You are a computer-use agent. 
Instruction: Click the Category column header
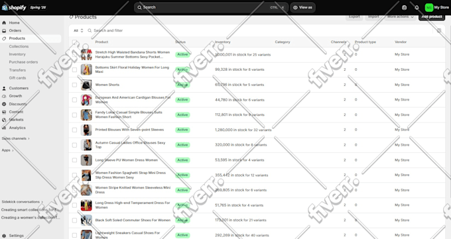(283, 42)
